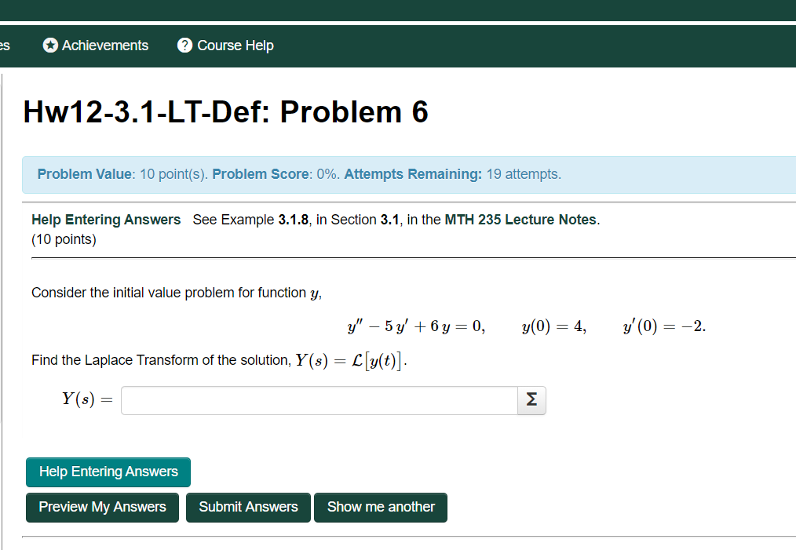Click the displayed differential equation
Screen dimensions: 796x550
coord(417,325)
